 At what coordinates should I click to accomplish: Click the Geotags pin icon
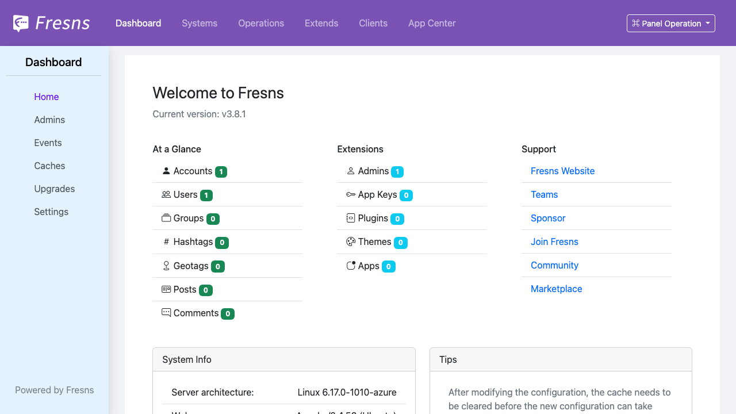(x=166, y=266)
